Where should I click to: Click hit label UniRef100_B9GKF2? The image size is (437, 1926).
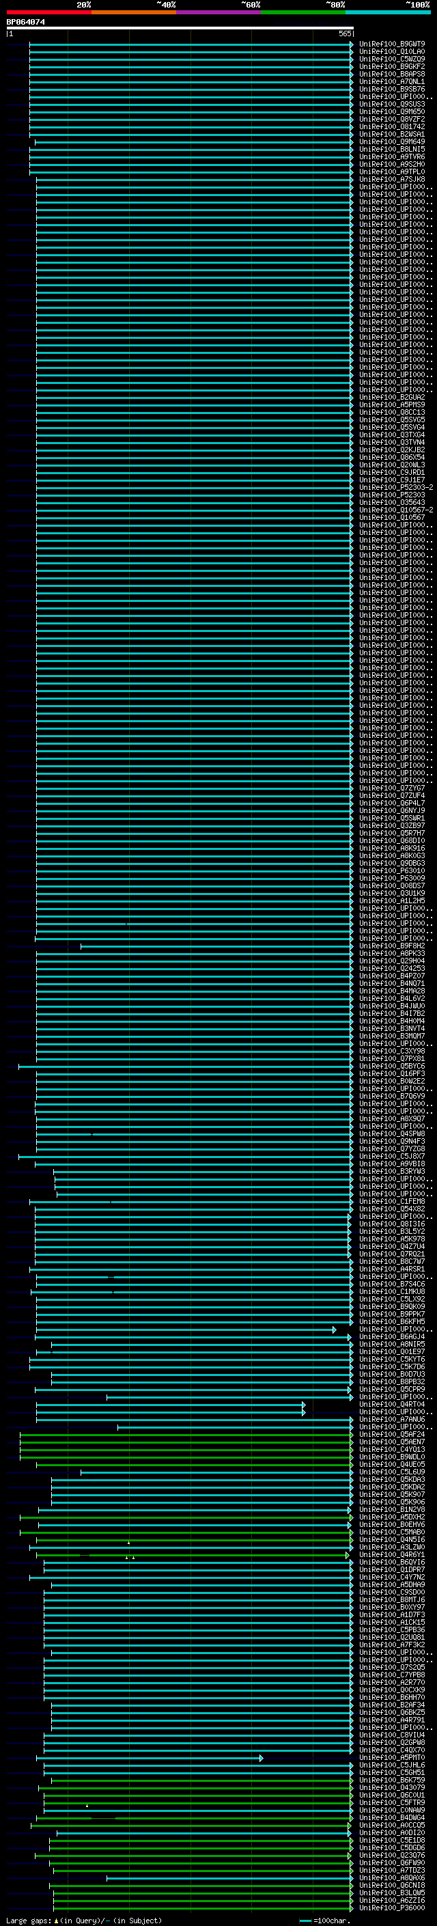tap(391, 66)
